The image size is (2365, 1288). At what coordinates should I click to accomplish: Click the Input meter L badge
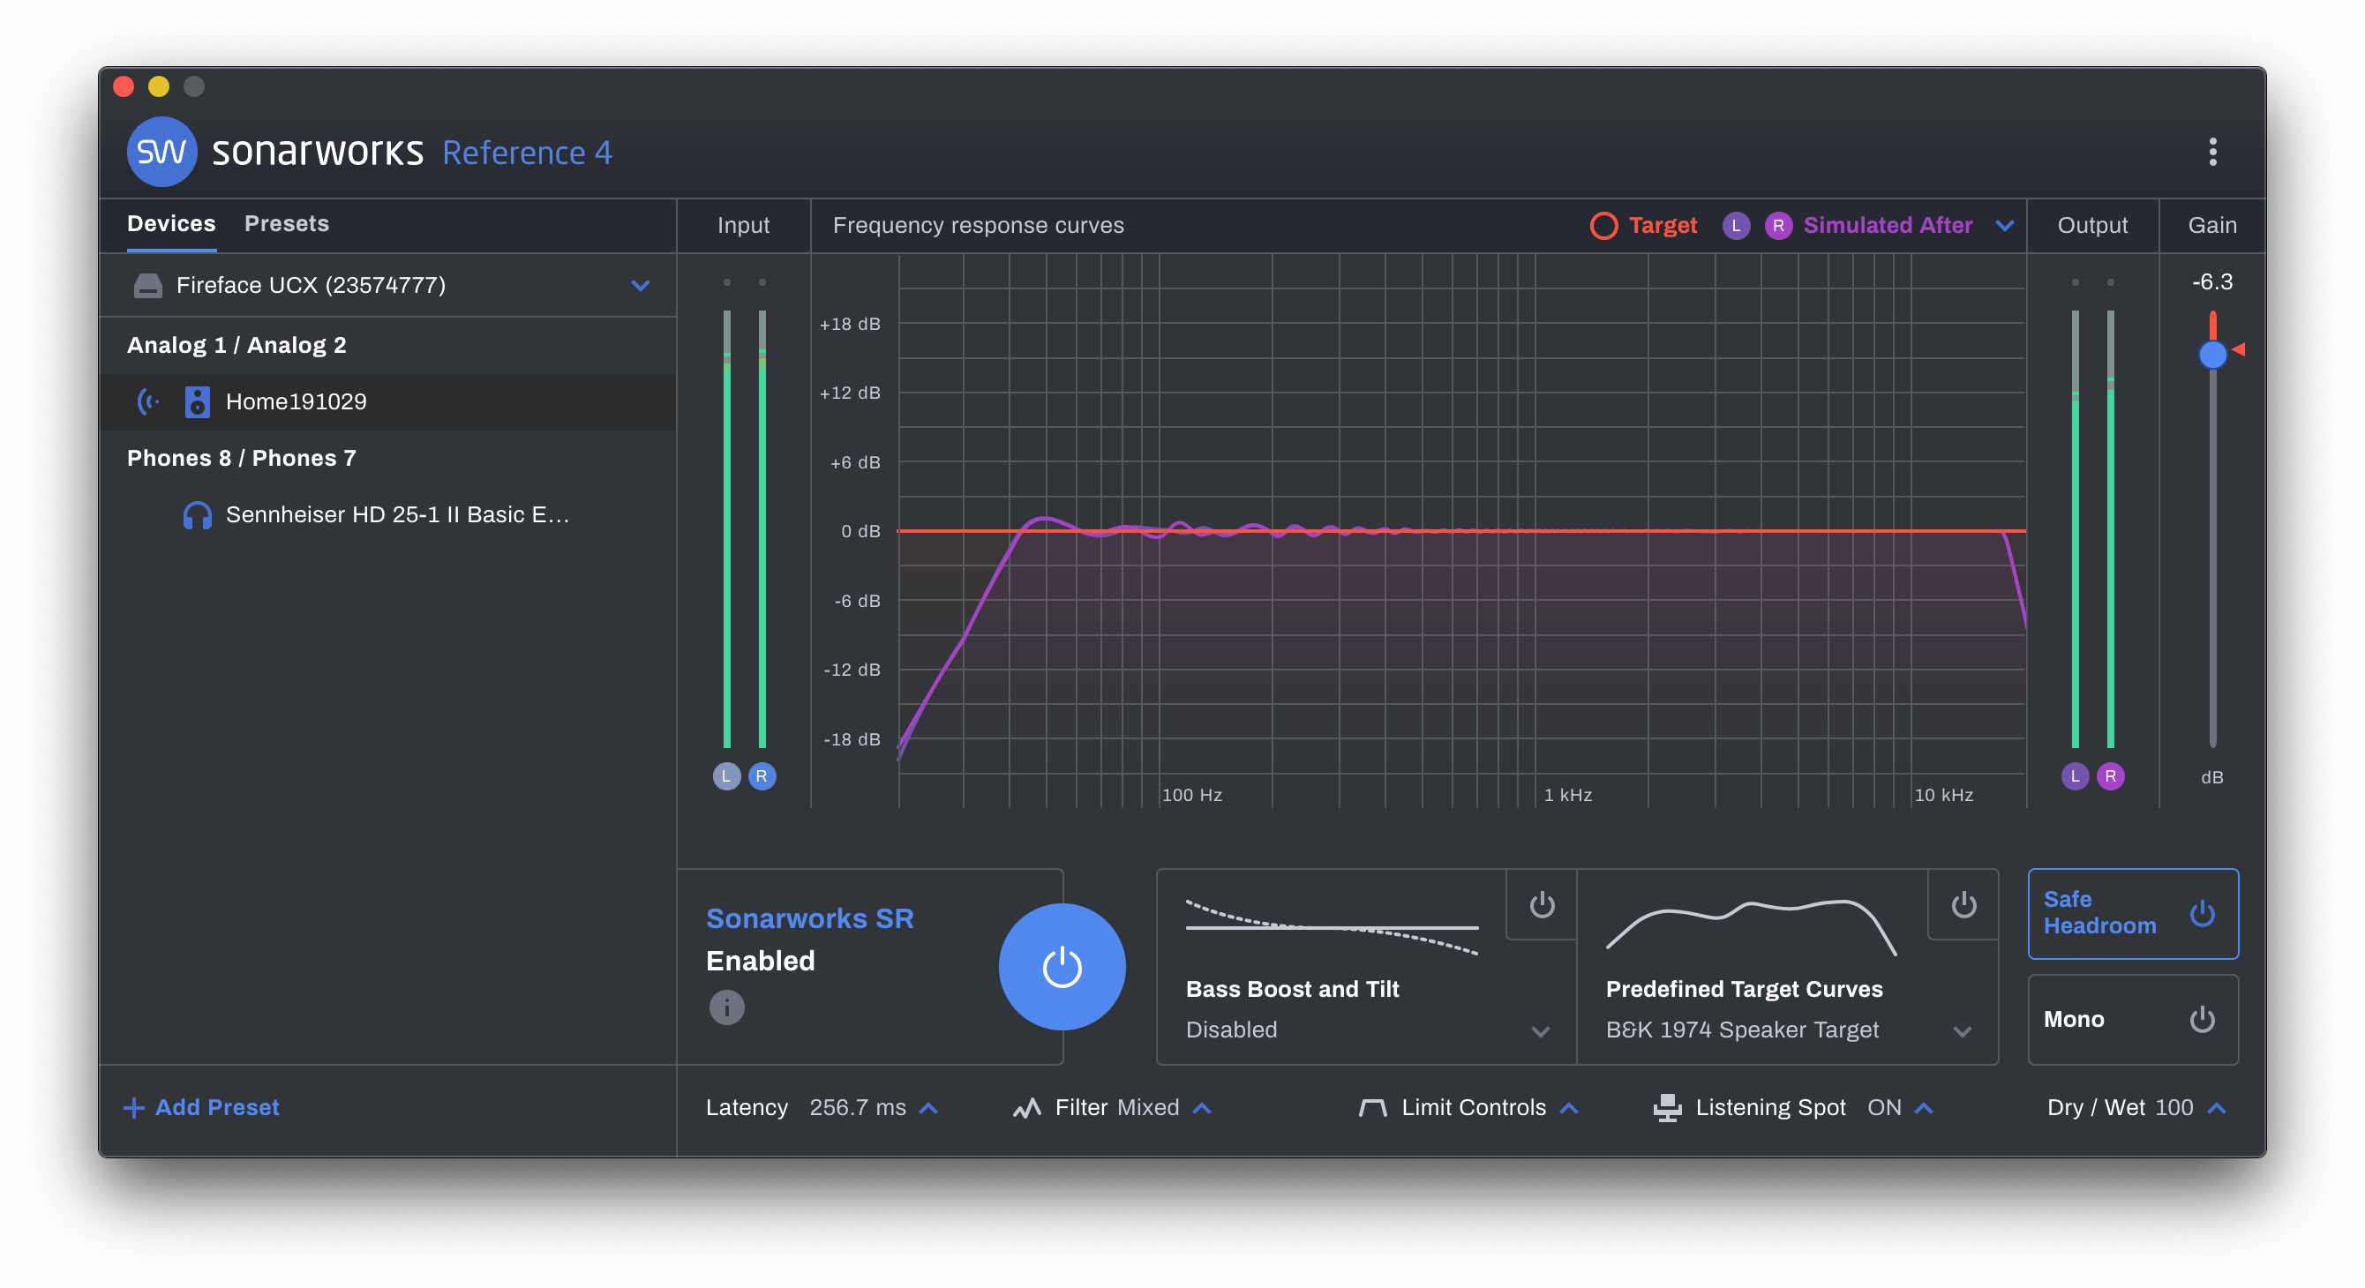point(726,775)
